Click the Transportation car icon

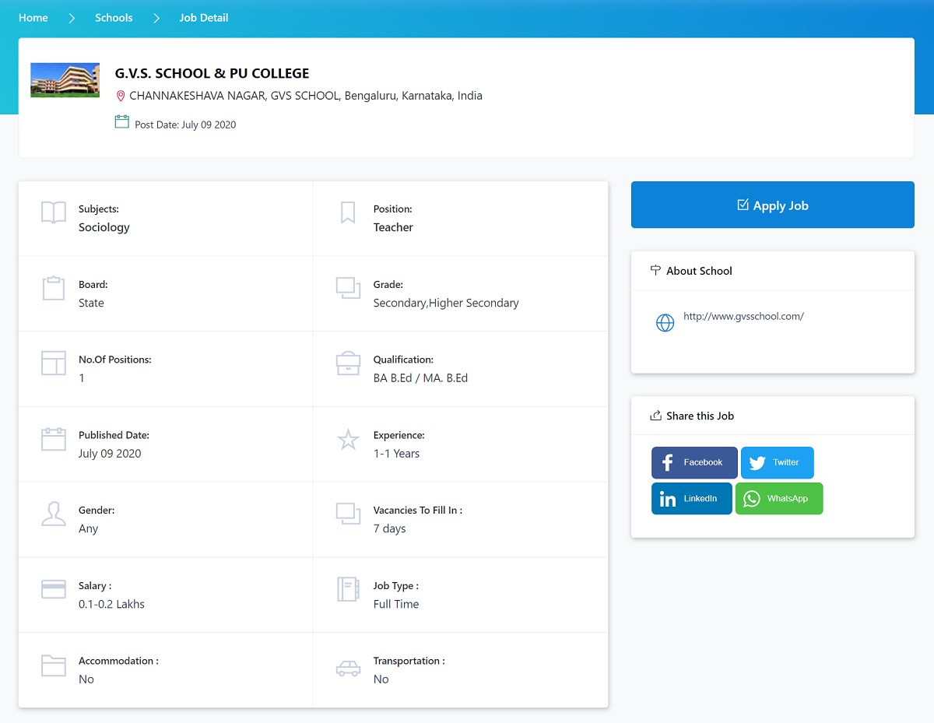(x=347, y=668)
